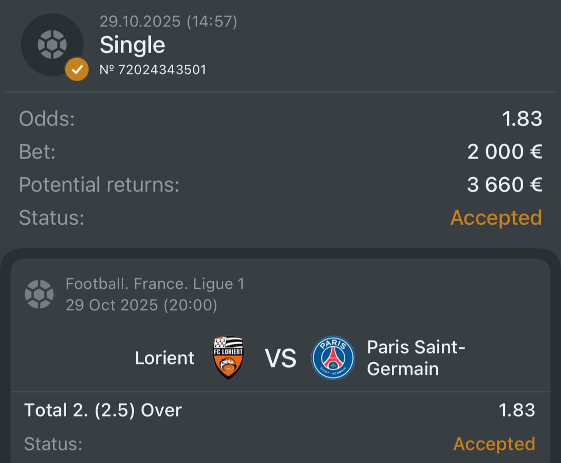
Task: Tap the large football icon in the header
Action: point(52,44)
